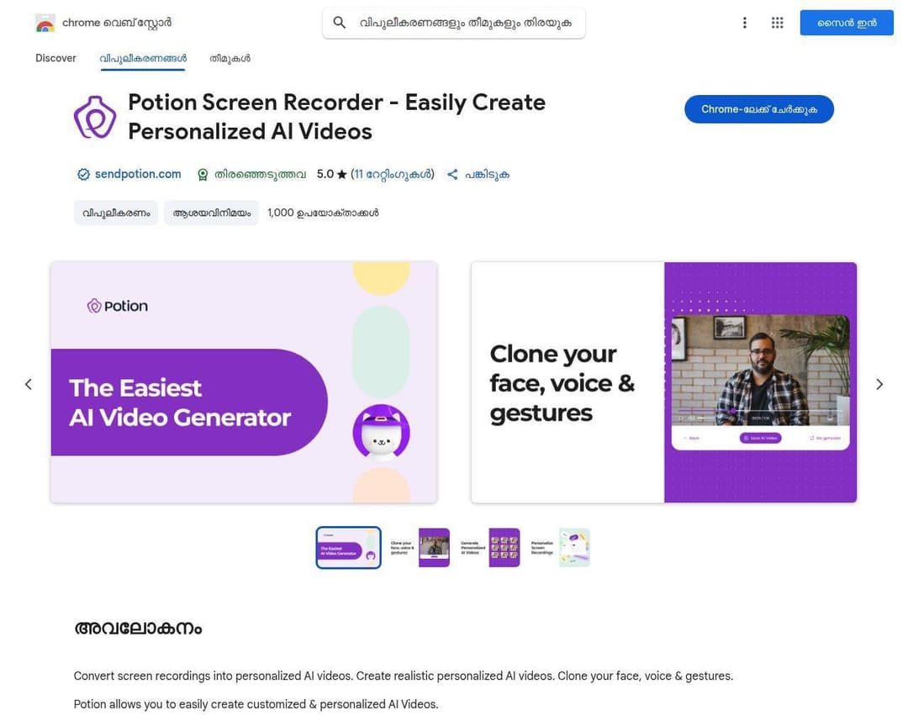Open the sendpotion.com publisher link
Viewport: 908px width, 726px height.
point(138,174)
